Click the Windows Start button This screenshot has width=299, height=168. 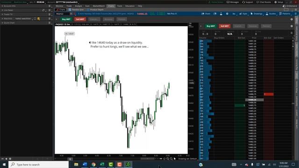(4, 164)
